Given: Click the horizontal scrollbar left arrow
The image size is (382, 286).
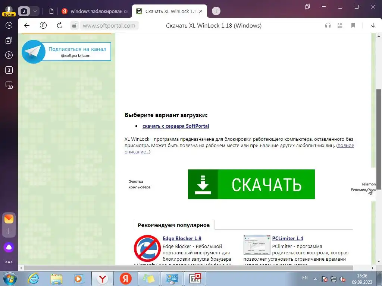Looking at the screenshot, I should pos(21,268).
